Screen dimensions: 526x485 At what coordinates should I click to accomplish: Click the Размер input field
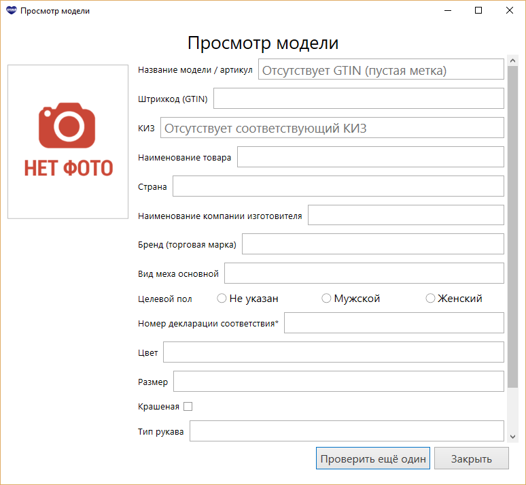pos(339,381)
